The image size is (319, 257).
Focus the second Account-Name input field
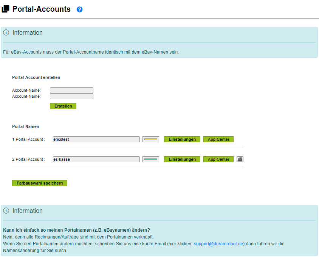(x=71, y=96)
